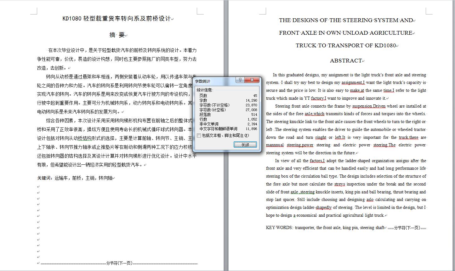Image resolution: width=455 pixels, height=271 pixels.
Task: Click the 行数 value 1,052
Action: pos(252,119)
